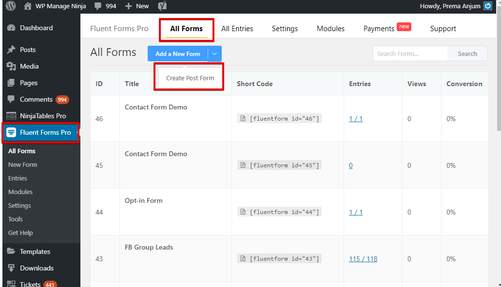
Task: Open the home icon beside WP Manage Ninja
Action: tap(28, 6)
